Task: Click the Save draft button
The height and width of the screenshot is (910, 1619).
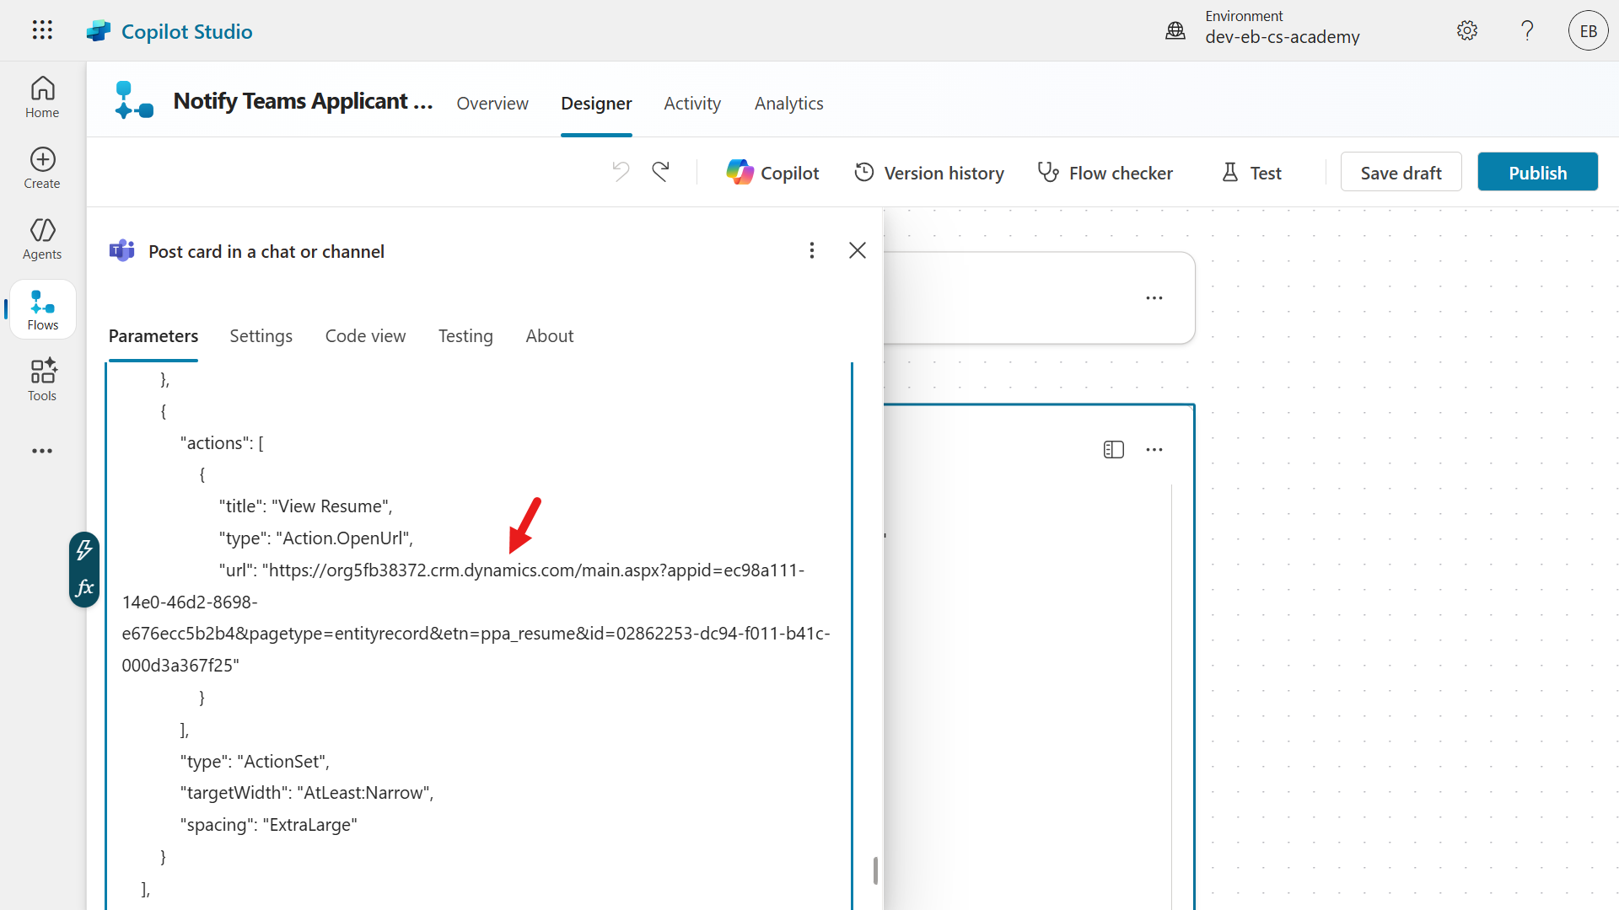Action: [1401, 172]
